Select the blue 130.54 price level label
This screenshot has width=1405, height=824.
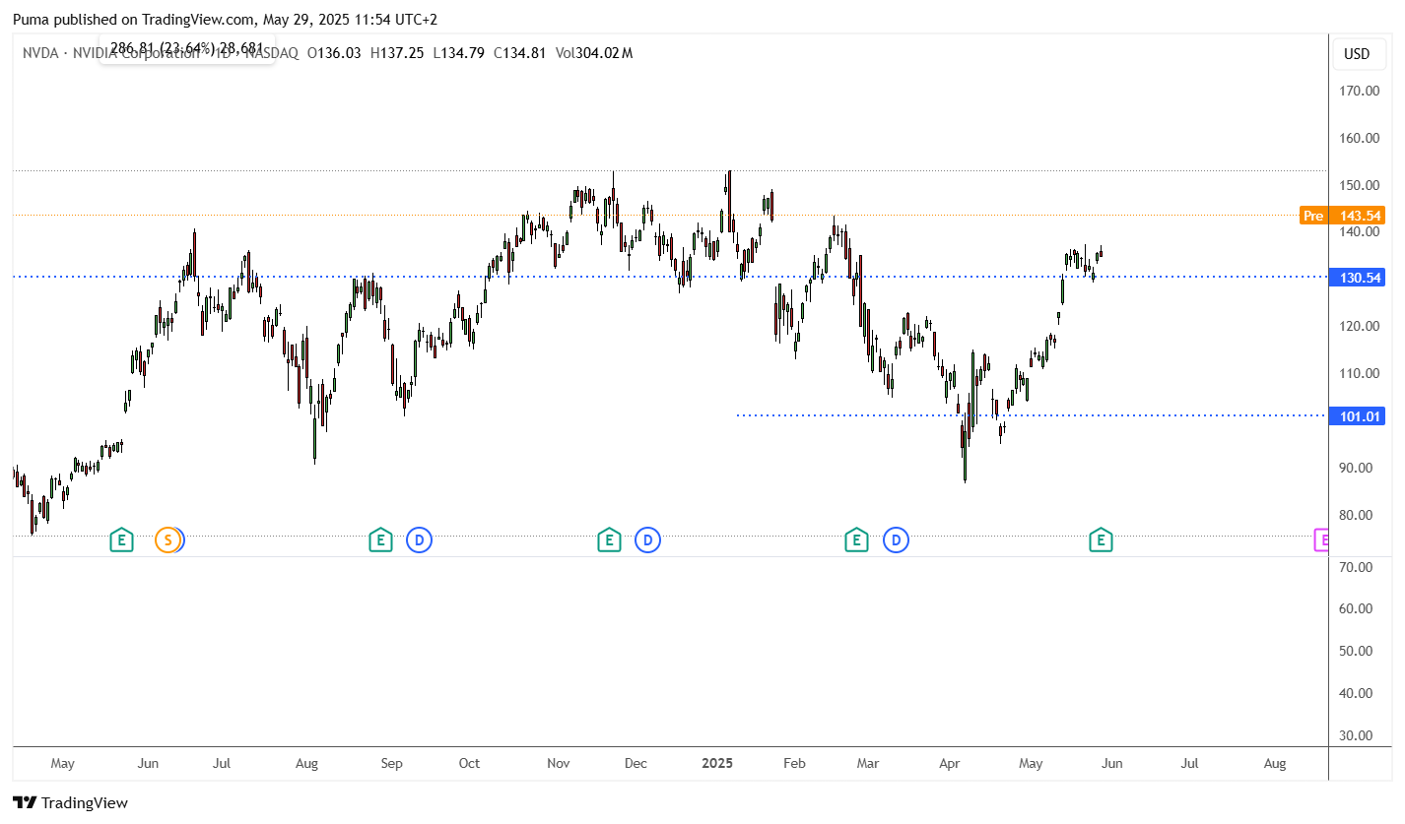[1357, 278]
